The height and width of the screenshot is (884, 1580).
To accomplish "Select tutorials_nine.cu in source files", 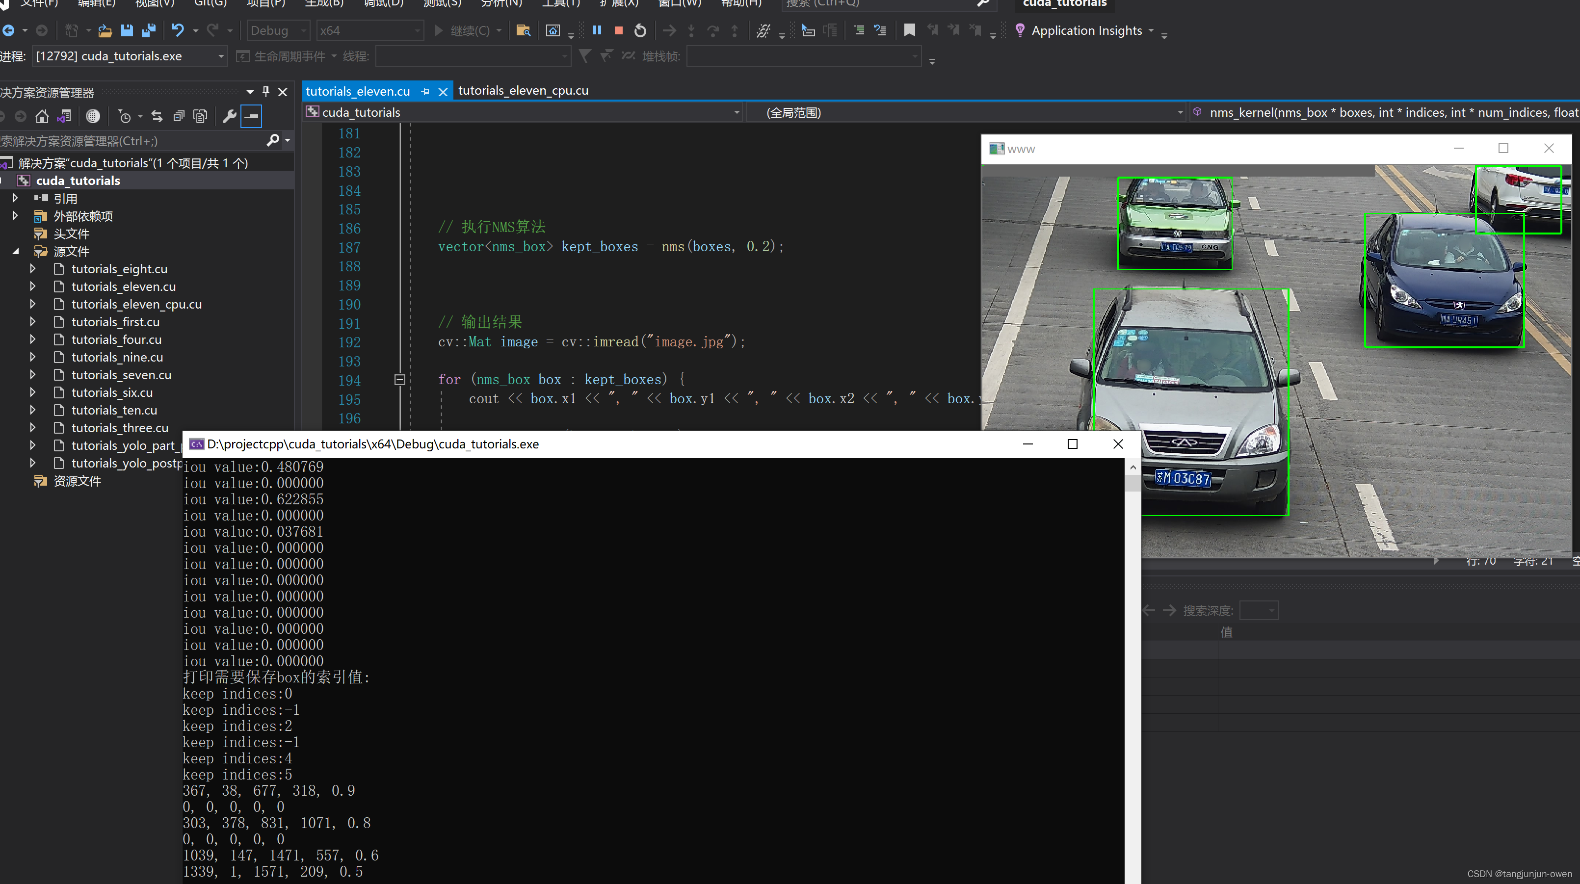I will coord(117,357).
